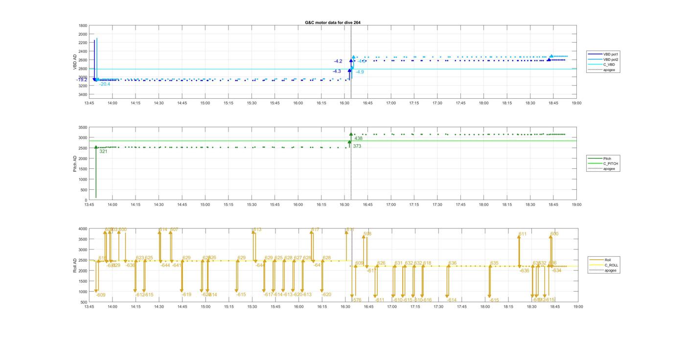Click the '3400' tick on VBD y-axis
Image resolution: width=685 pixels, height=339 pixels.
click(83, 94)
